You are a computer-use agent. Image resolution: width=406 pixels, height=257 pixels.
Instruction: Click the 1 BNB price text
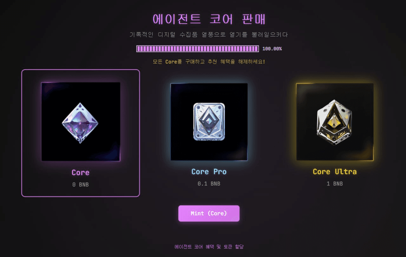click(x=335, y=184)
